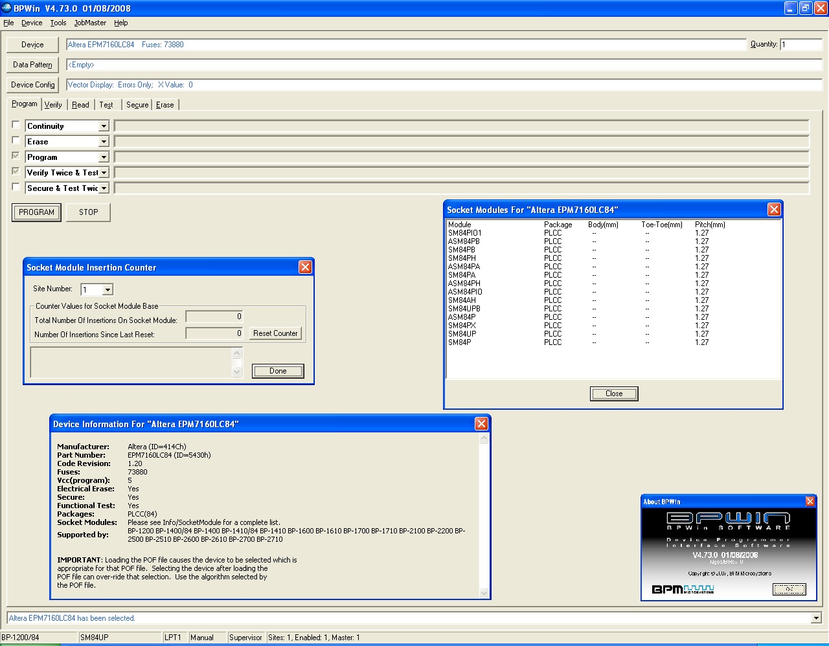Screen dimensions: 829x646
Task: Click the scroll-up arrow in the Insertion Counter text box
Action: click(237, 353)
